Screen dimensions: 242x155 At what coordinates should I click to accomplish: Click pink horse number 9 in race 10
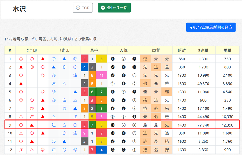pos(85,133)
